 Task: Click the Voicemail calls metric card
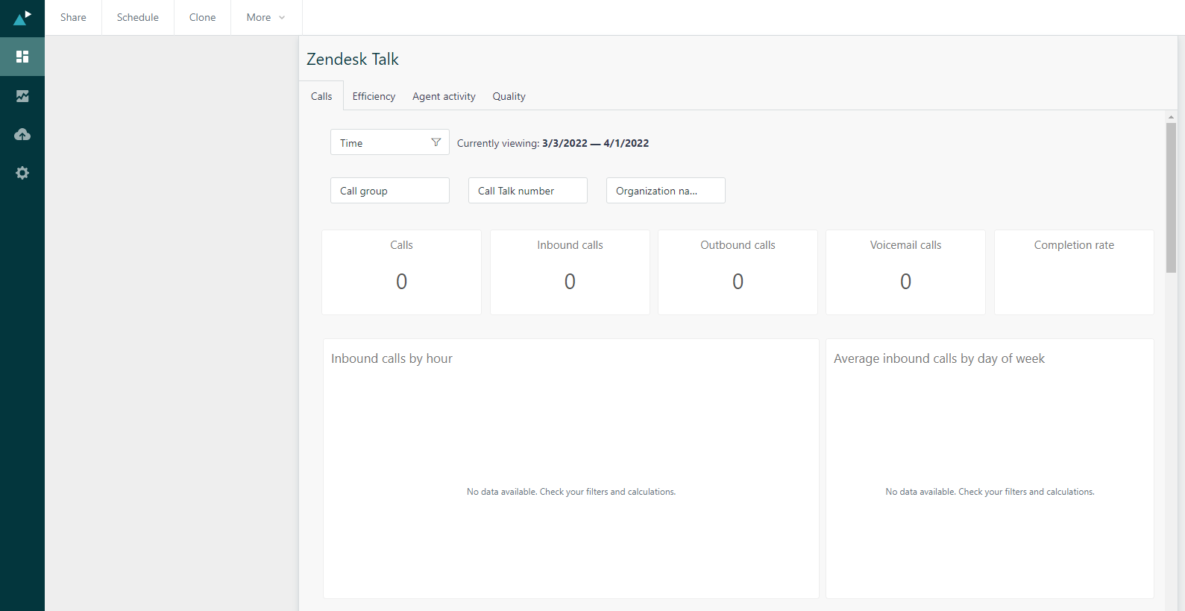905,272
